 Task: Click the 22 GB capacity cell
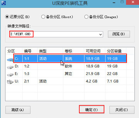coord(112,74)
